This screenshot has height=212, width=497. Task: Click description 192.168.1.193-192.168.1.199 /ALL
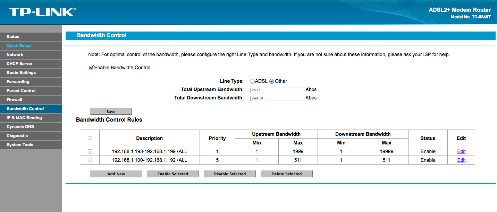(150, 151)
